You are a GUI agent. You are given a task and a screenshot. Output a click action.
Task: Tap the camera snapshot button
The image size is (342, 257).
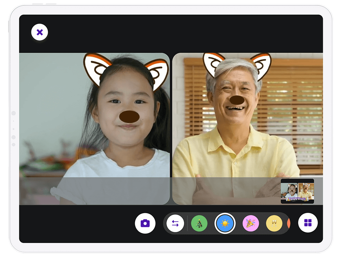(x=145, y=223)
